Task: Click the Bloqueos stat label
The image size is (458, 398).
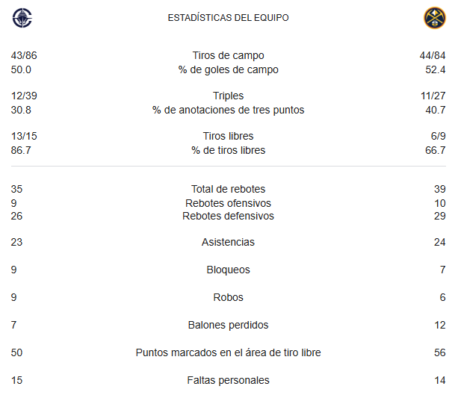Action: click(x=228, y=270)
